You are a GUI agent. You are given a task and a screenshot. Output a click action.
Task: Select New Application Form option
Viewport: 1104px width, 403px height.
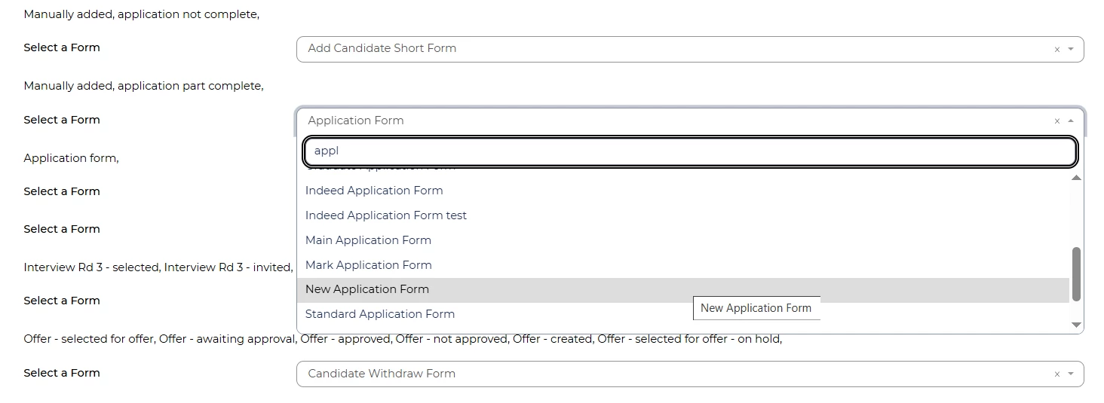tap(367, 289)
